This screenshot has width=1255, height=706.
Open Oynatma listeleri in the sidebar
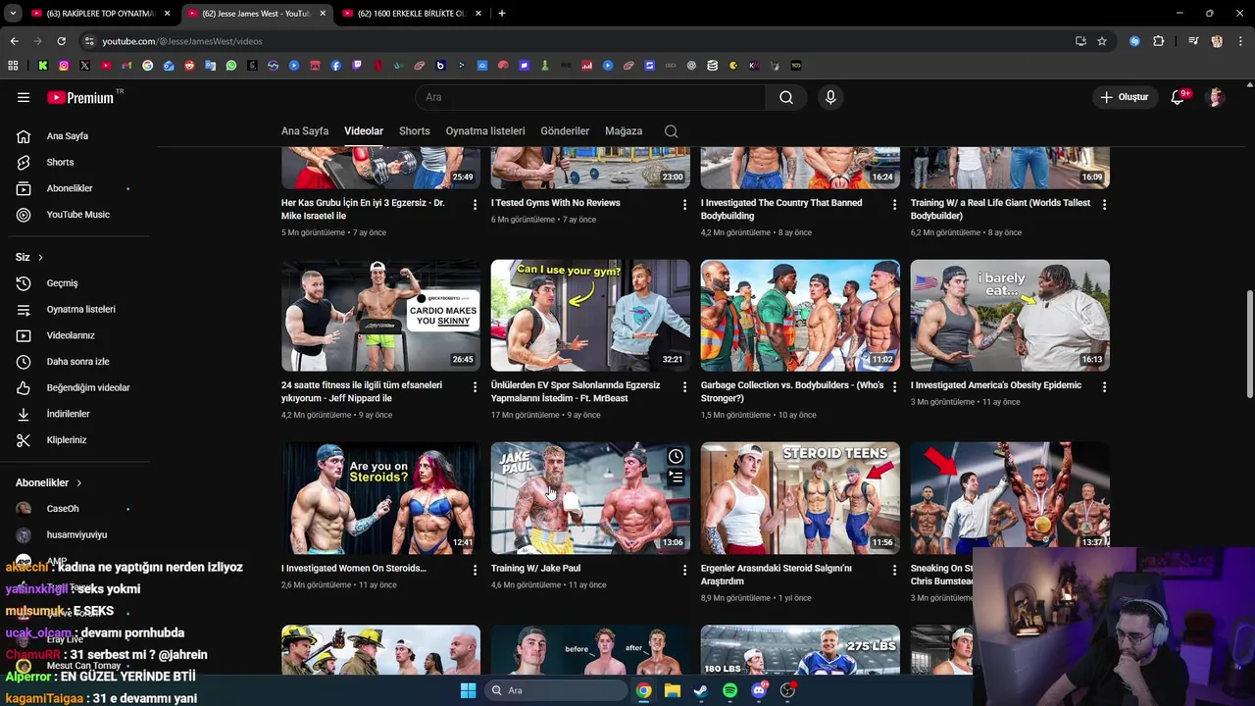point(78,309)
